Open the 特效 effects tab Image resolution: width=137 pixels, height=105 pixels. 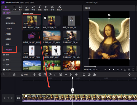point(46,8)
